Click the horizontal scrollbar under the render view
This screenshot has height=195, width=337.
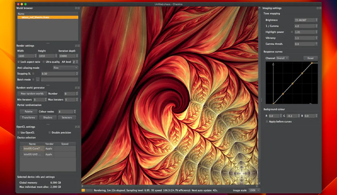pos(170,186)
